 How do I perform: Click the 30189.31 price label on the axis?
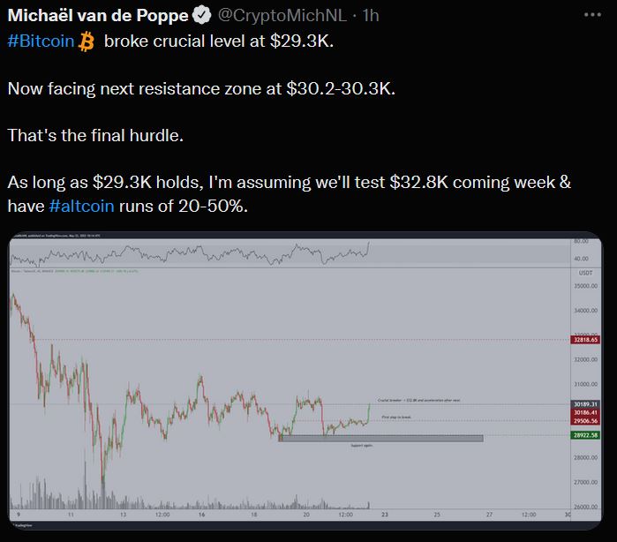point(583,403)
